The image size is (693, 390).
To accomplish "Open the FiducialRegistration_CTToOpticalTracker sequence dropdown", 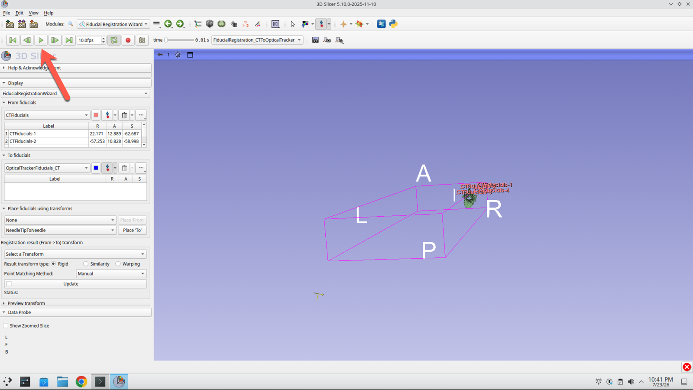I will click(x=257, y=40).
